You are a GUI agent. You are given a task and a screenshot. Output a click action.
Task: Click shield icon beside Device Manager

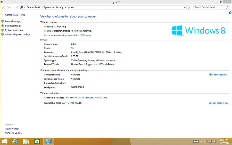point(3,21)
